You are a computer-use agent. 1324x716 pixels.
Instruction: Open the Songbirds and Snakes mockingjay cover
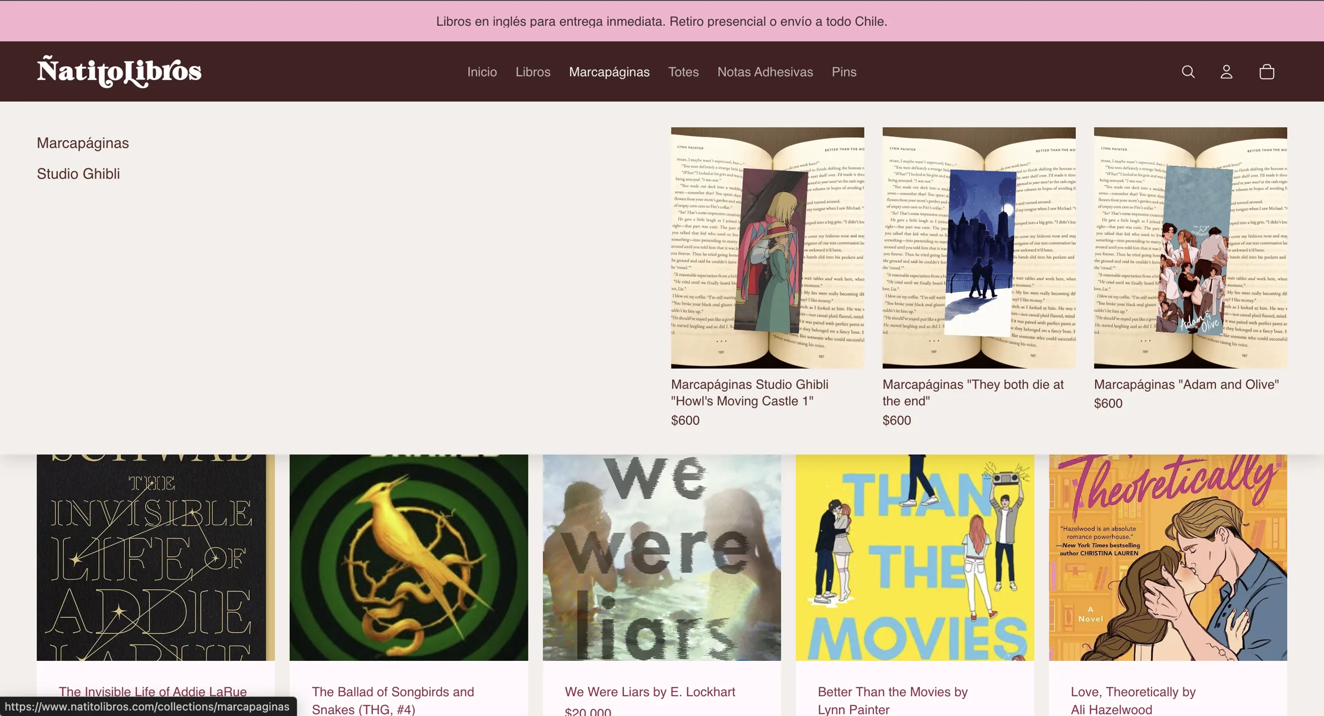[409, 557]
